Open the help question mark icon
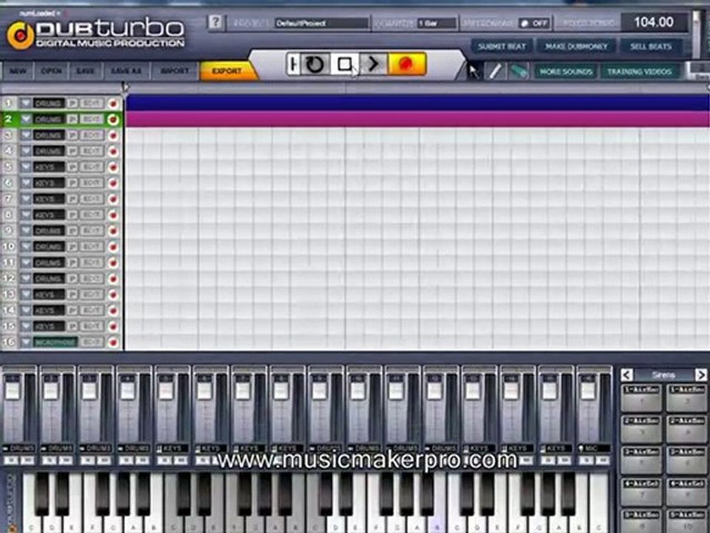Viewport: 710px width, 533px height. 216,21
